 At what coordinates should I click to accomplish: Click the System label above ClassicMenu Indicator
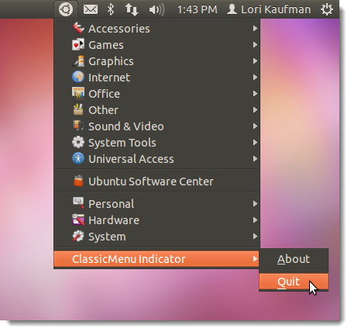pyautogui.click(x=107, y=237)
